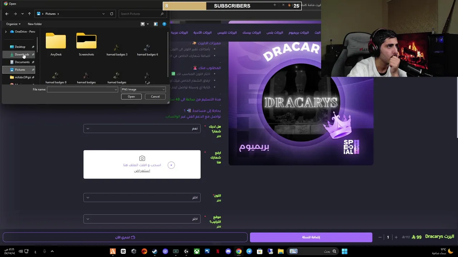The width and height of the screenshot is (458, 257).
Task: Refresh the Pictures folder view
Action: pyautogui.click(x=112, y=14)
